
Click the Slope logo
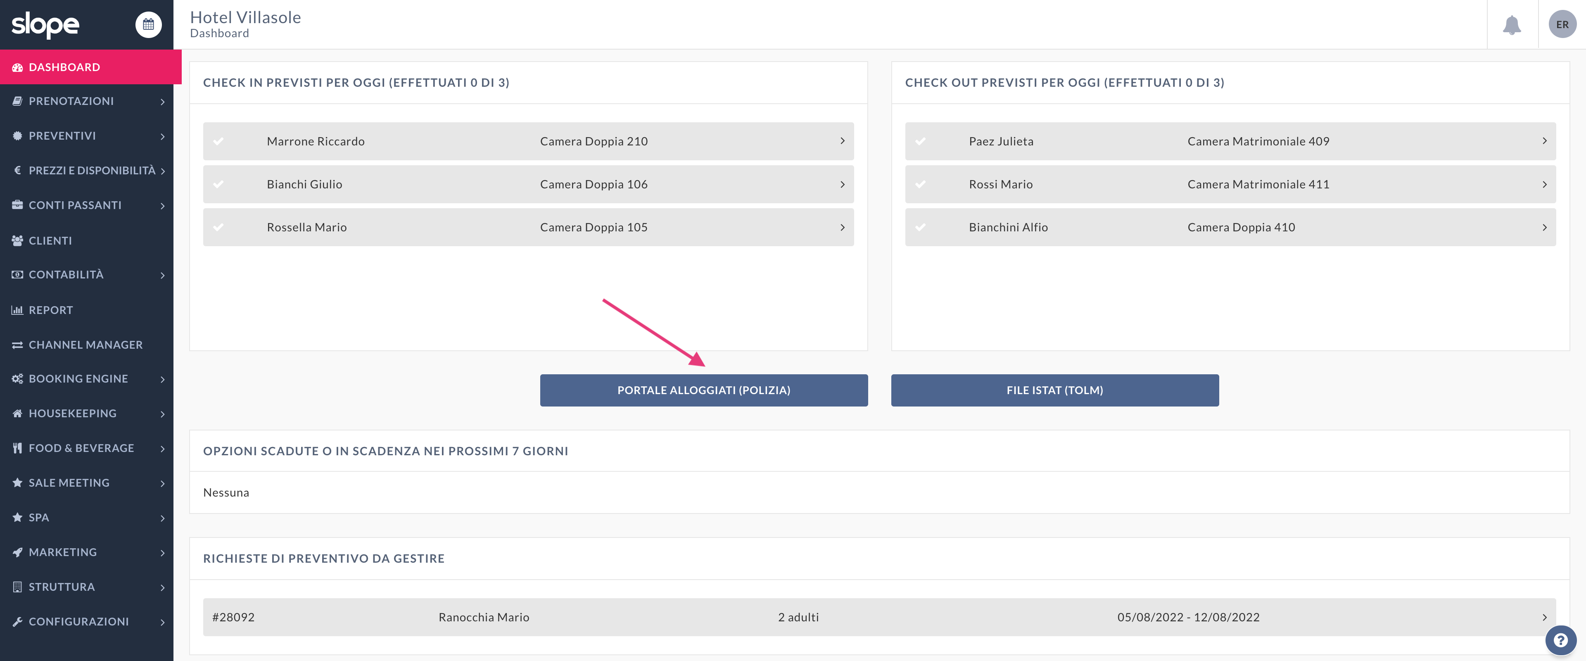tap(45, 25)
